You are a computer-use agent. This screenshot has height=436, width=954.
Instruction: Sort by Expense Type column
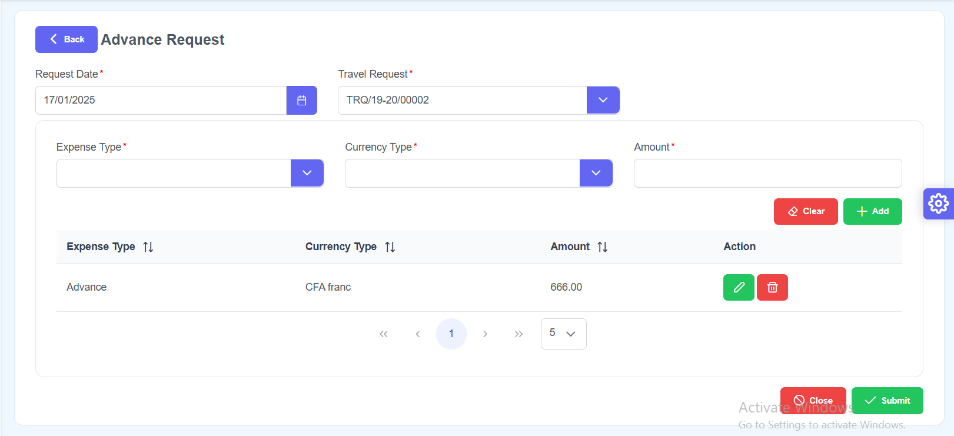[148, 247]
